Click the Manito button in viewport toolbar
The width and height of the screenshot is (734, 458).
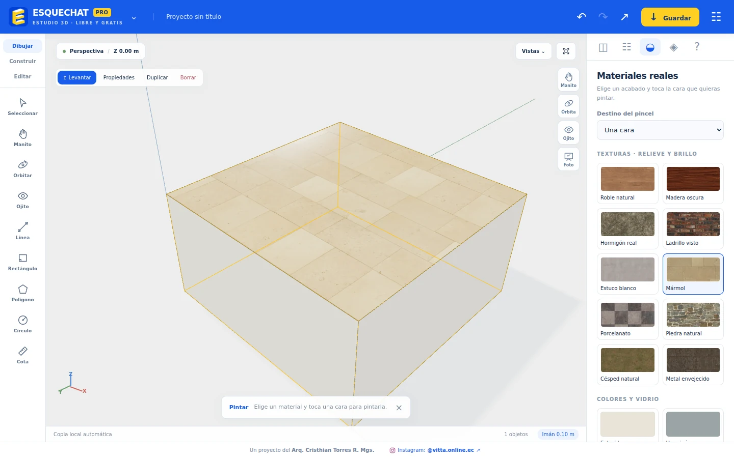coord(568,80)
